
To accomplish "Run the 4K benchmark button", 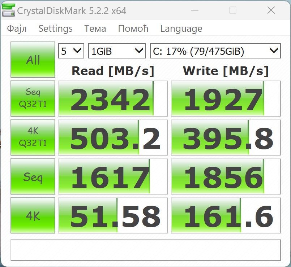I will click(x=33, y=216).
